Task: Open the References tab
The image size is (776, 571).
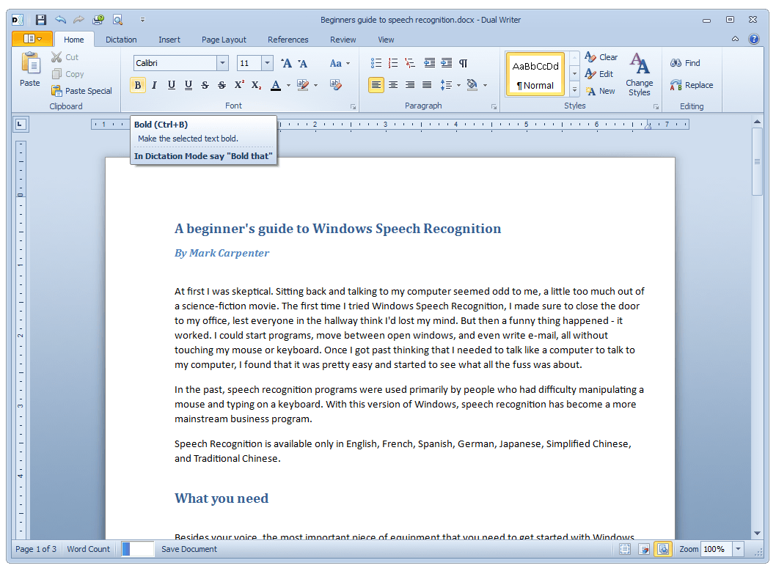Action: [x=288, y=40]
